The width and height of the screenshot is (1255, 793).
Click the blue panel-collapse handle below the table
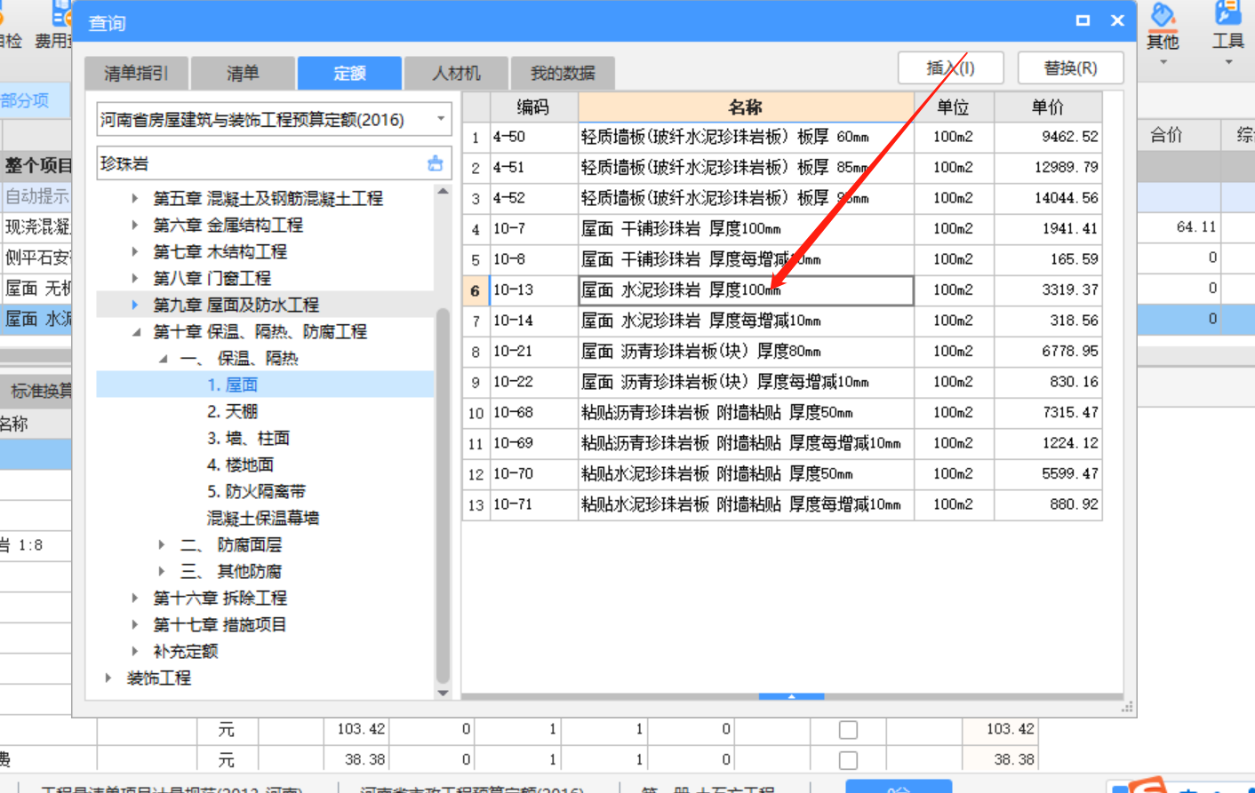point(791,696)
